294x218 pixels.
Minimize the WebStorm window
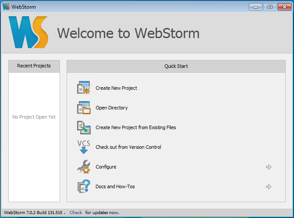pos(255,7)
